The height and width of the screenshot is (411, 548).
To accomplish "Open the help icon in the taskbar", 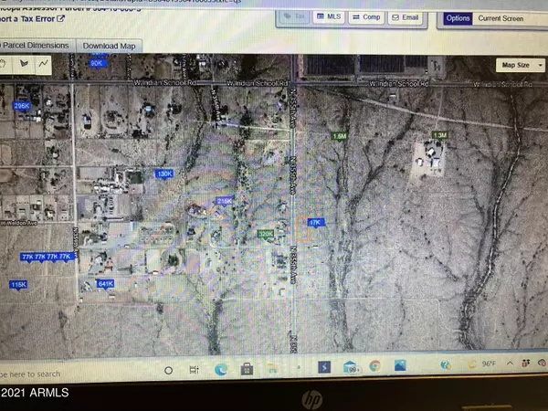I will pos(446,364).
